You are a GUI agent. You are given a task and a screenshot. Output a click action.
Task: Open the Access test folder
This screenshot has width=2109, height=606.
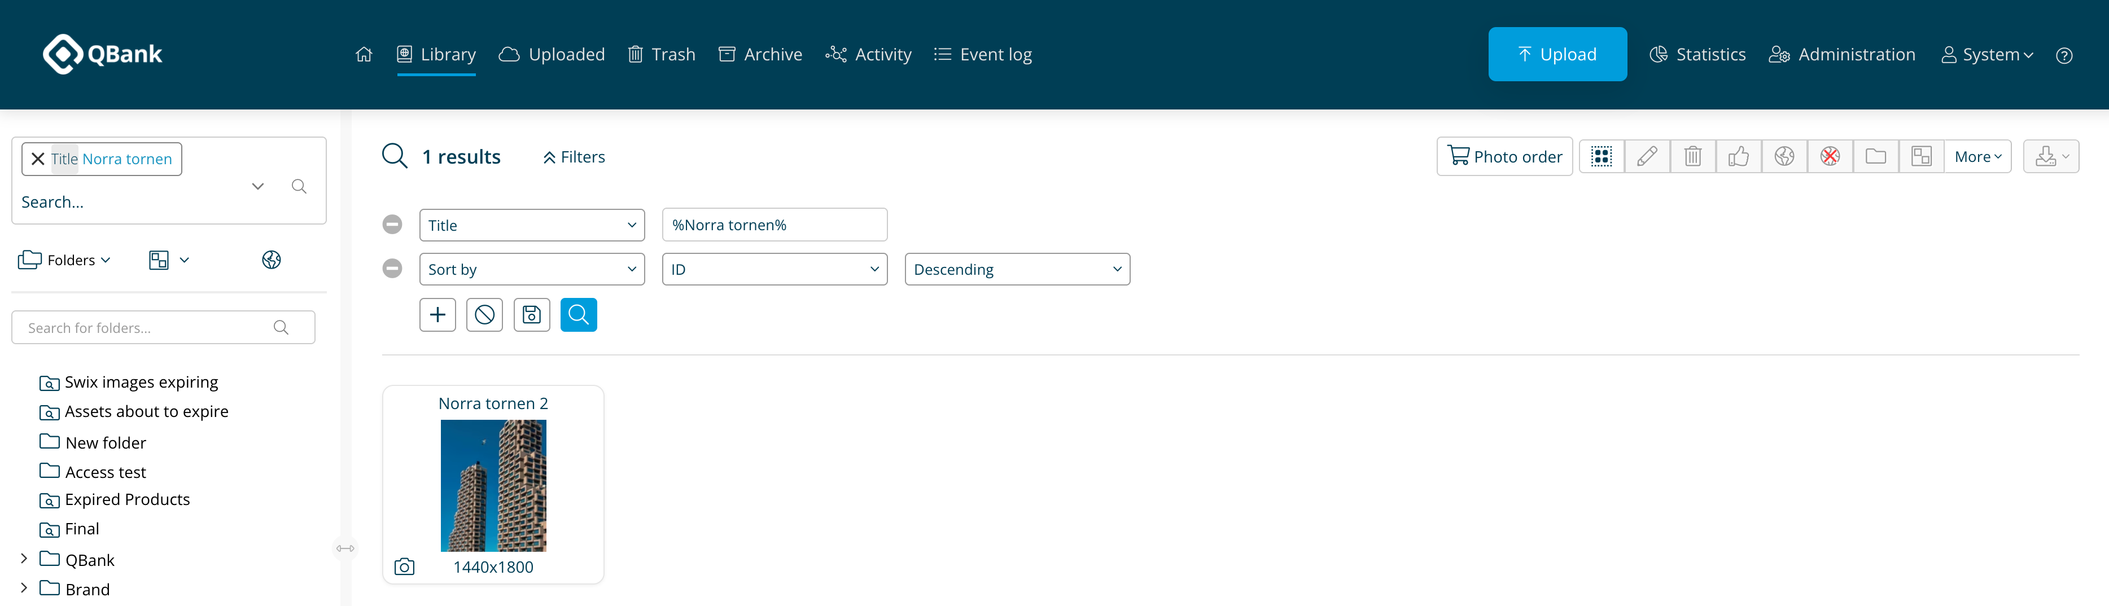click(x=93, y=472)
